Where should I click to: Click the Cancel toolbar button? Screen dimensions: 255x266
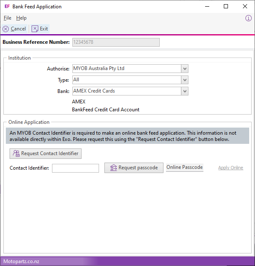click(x=15, y=29)
